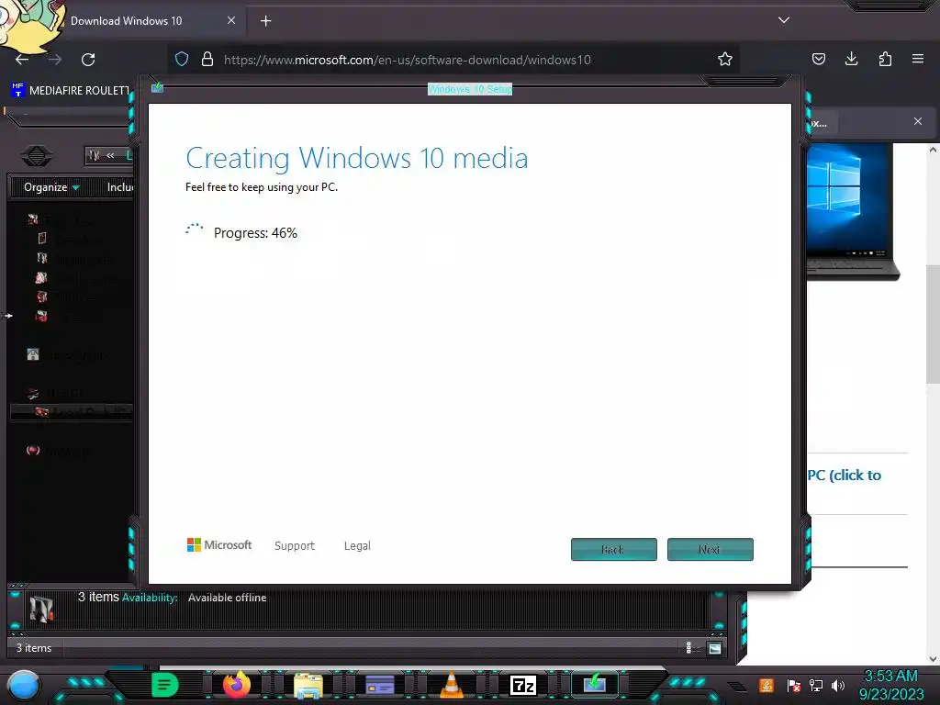Click the purple card app taskbar icon
Image resolution: width=940 pixels, height=705 pixels.
coord(379,685)
